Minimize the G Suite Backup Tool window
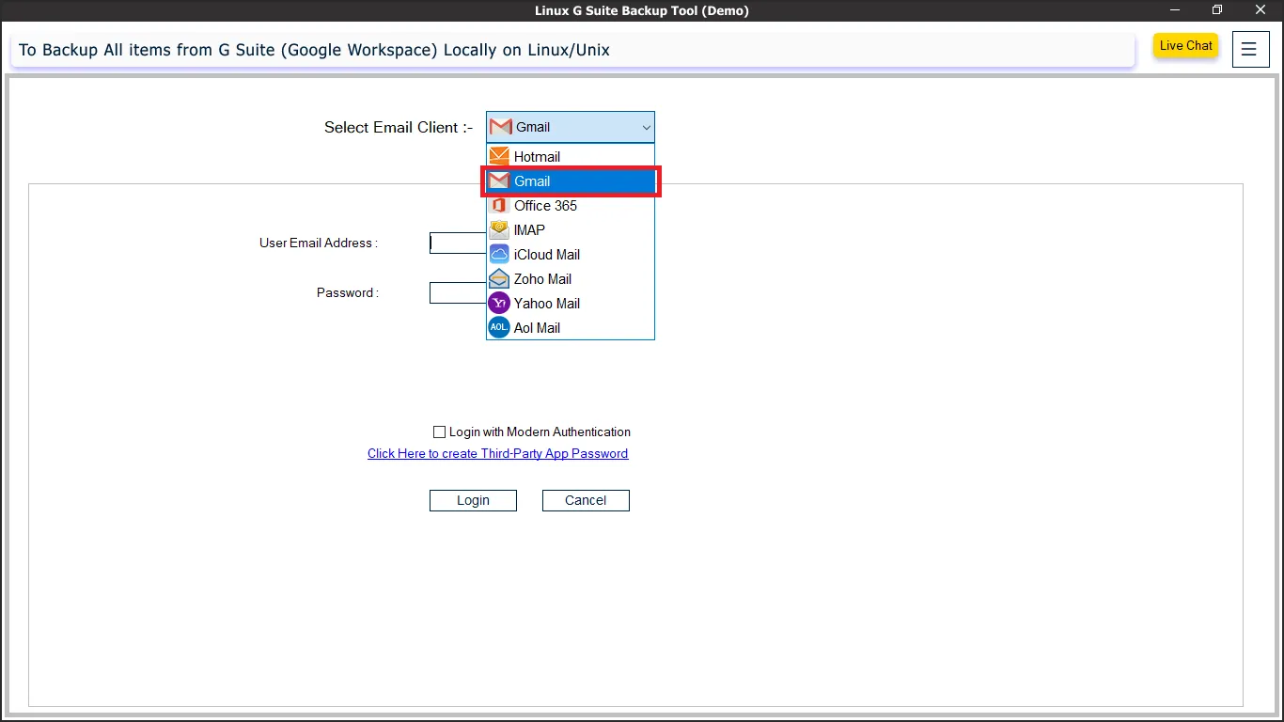The width and height of the screenshot is (1284, 722). pyautogui.click(x=1174, y=10)
